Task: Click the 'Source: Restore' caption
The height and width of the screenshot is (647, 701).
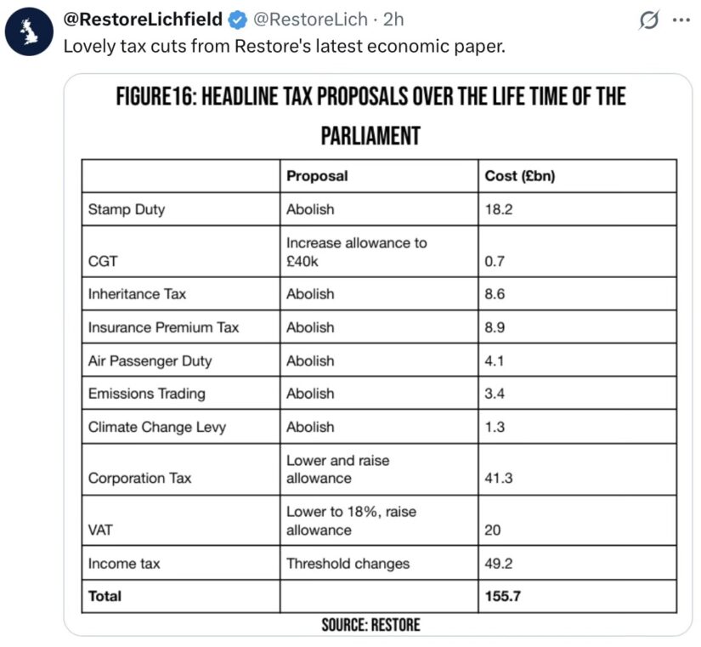Action: 370,625
